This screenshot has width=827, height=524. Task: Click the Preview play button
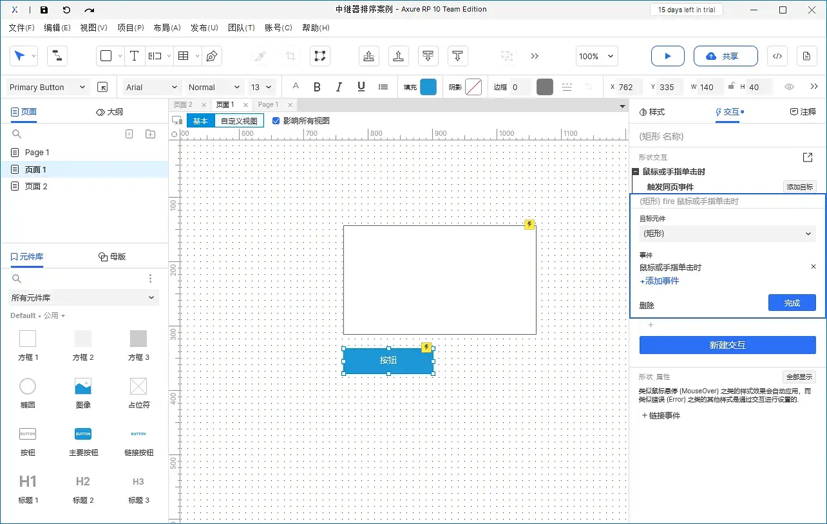(667, 56)
